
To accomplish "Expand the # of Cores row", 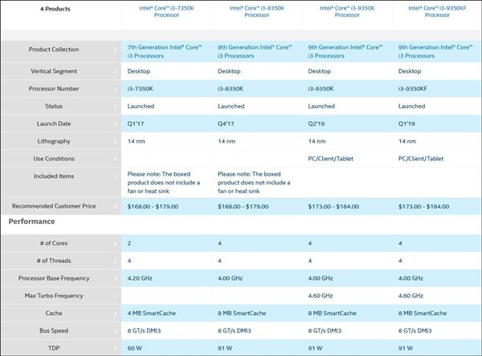I will coord(115,242).
